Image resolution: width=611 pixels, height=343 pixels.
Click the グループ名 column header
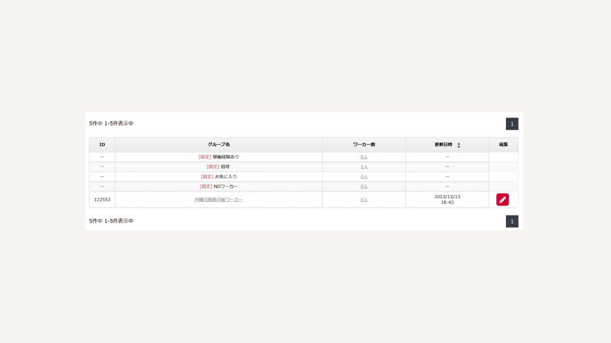tap(218, 145)
